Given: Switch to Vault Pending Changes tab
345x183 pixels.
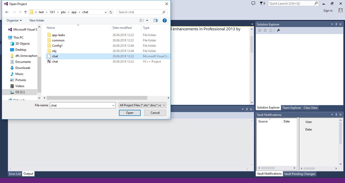Looking at the screenshot, I should click(300, 174).
